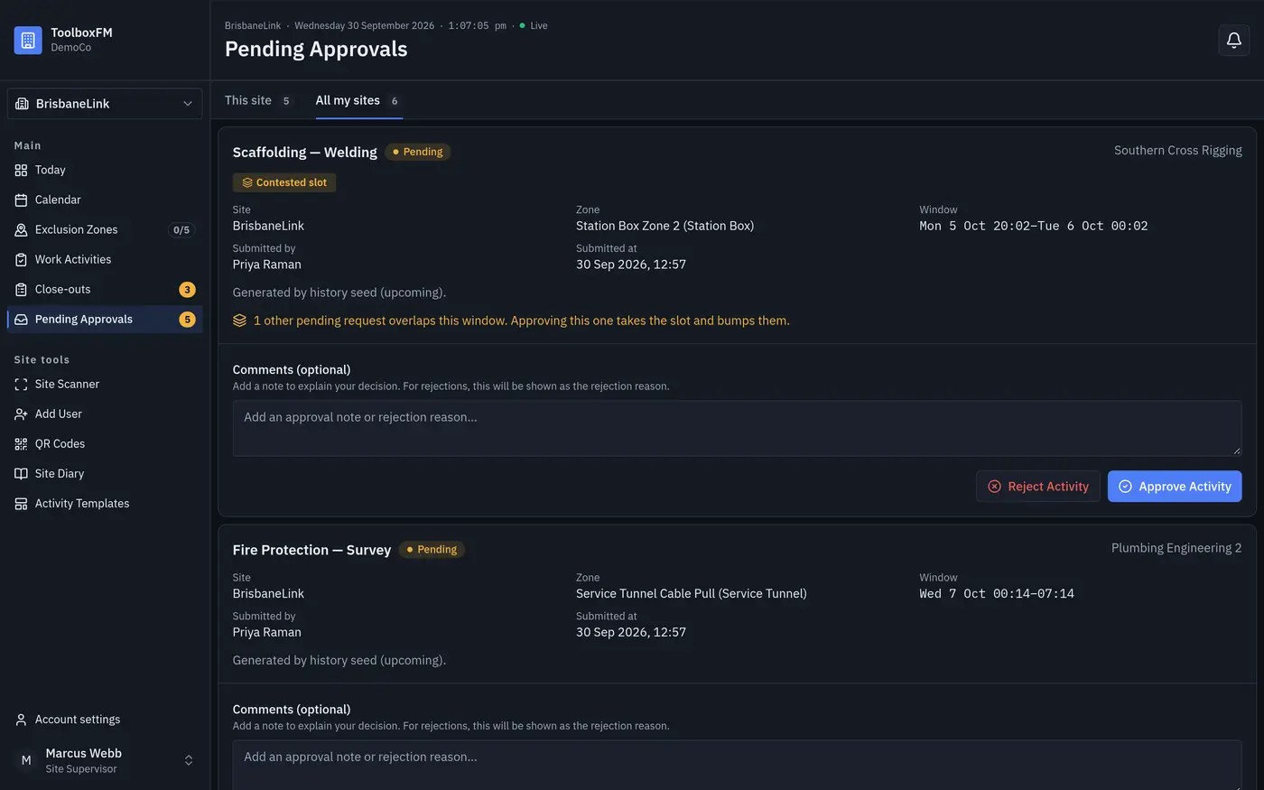Open Today in the sidebar
This screenshot has width=1264, height=790.
coord(105,170)
